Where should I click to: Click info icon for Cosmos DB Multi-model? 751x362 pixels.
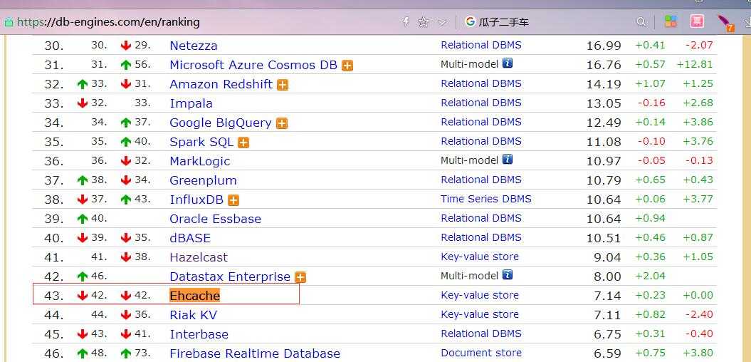(x=508, y=63)
